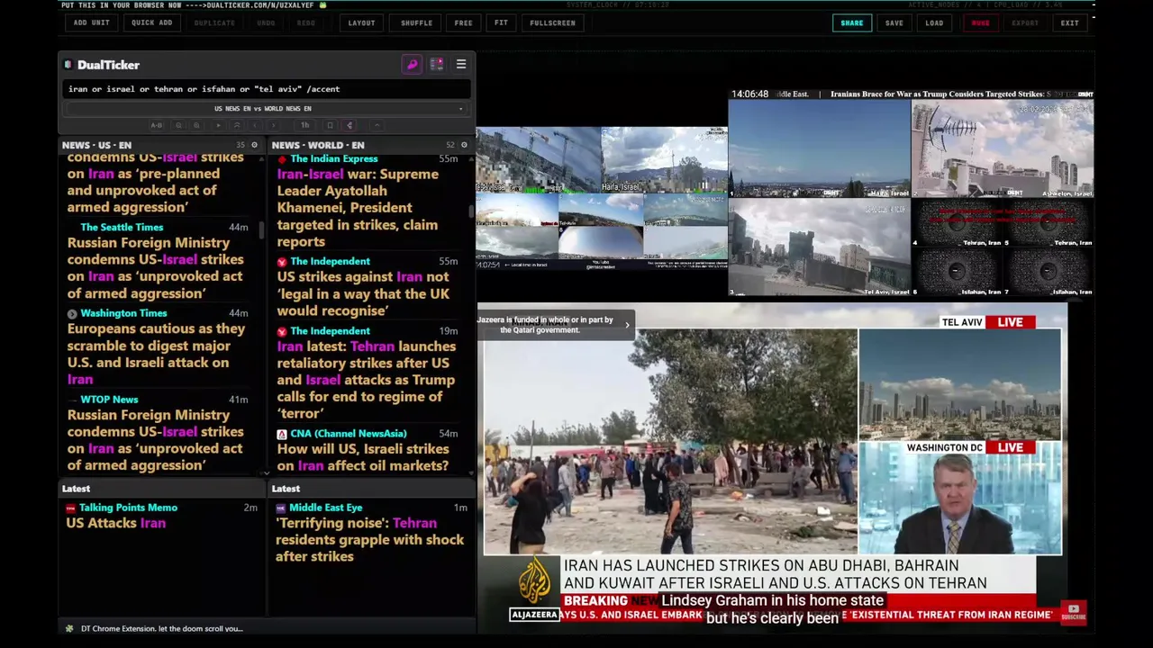Open 'US Attacks Iran' latest headline
The height and width of the screenshot is (648, 1153).
click(x=115, y=523)
